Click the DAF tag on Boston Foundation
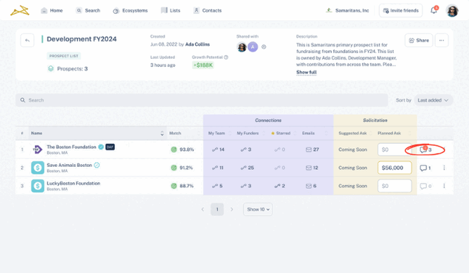This screenshot has width=469, height=273. coord(110,147)
